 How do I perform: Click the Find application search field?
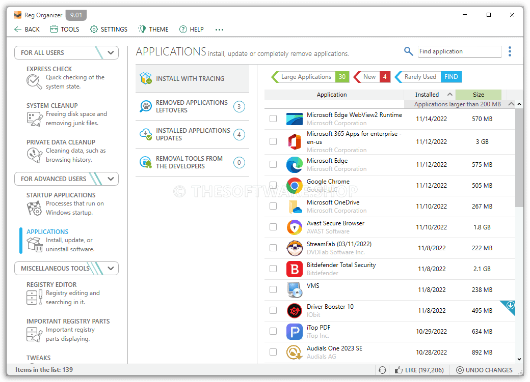459,51
